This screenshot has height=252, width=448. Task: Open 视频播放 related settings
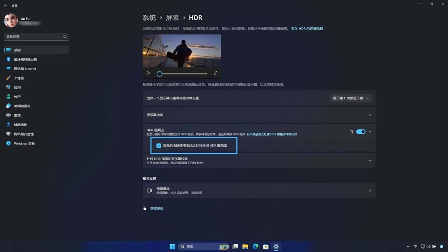coord(259,190)
